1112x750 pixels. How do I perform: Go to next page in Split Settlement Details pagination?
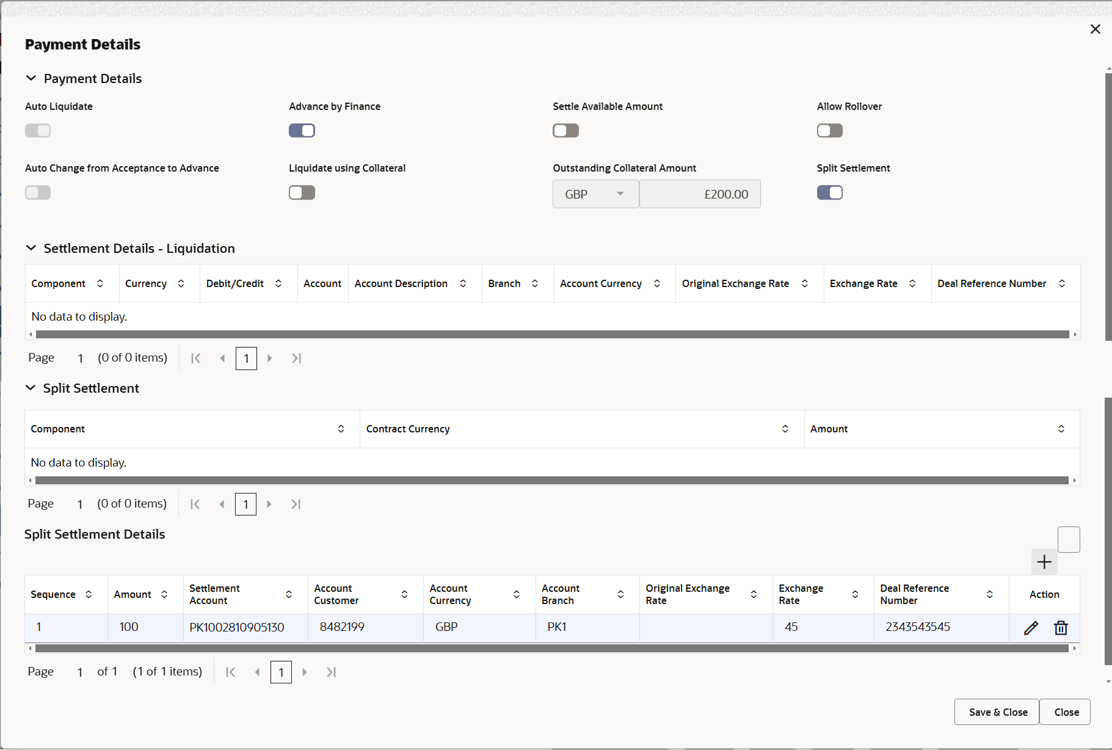(x=305, y=672)
